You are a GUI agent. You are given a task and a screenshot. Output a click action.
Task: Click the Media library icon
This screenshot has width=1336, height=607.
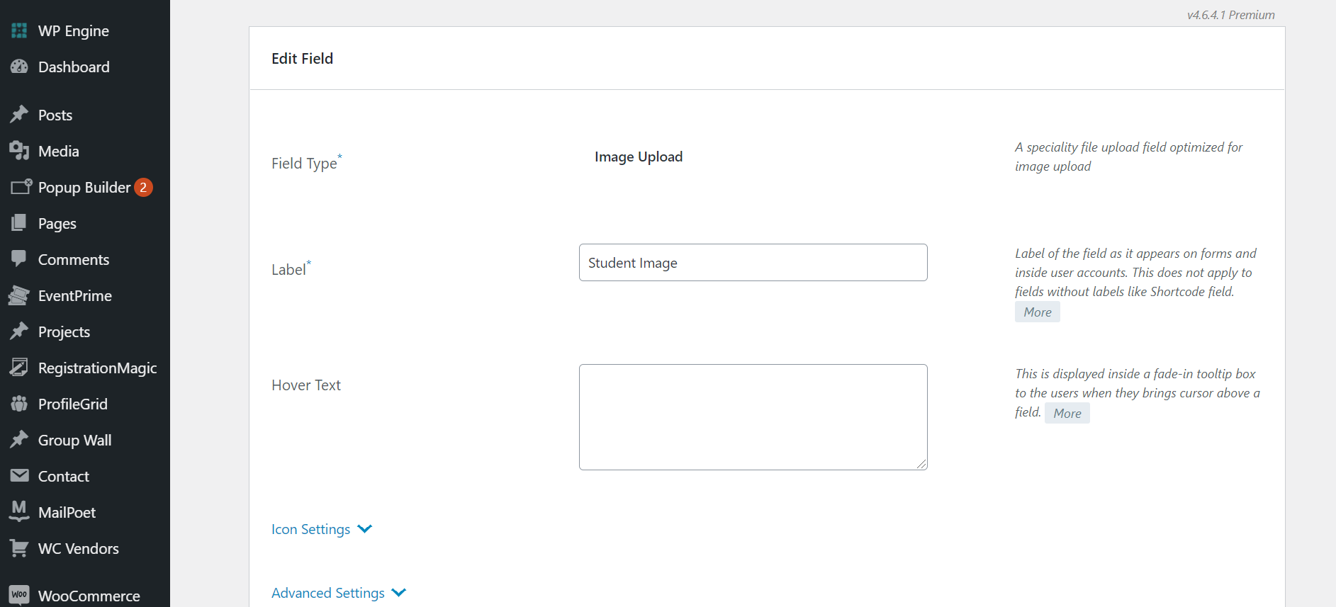[19, 151]
